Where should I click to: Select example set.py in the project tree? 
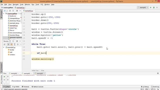pyautogui.click(x=14, y=23)
